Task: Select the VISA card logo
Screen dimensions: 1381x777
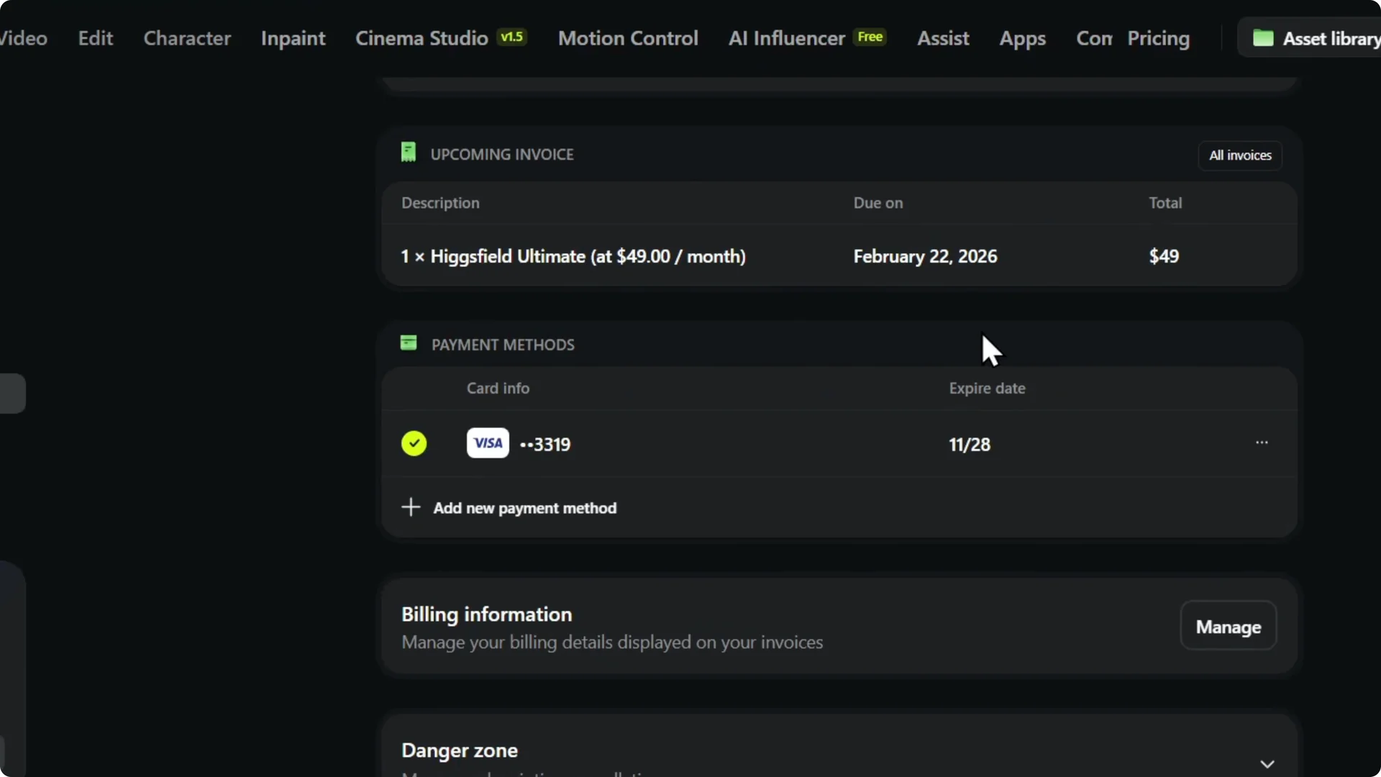Action: tap(487, 443)
